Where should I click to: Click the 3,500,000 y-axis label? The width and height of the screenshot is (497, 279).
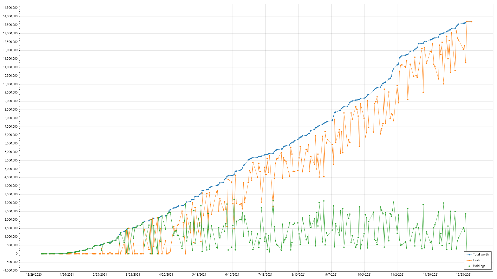click(11, 194)
